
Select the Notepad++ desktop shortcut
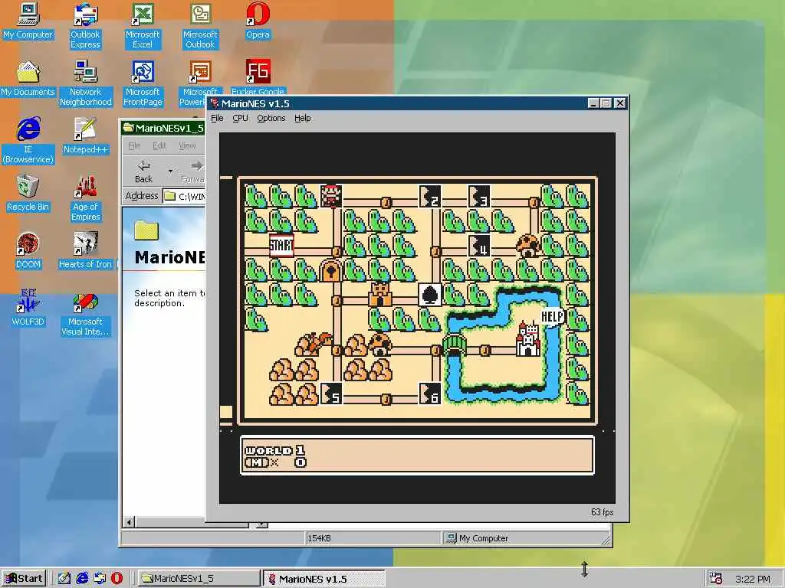(x=86, y=136)
